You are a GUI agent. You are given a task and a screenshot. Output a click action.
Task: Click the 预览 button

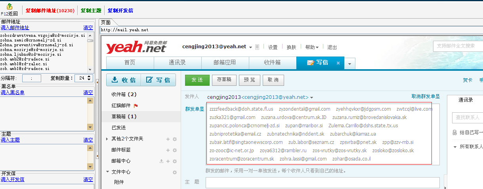click(250, 80)
